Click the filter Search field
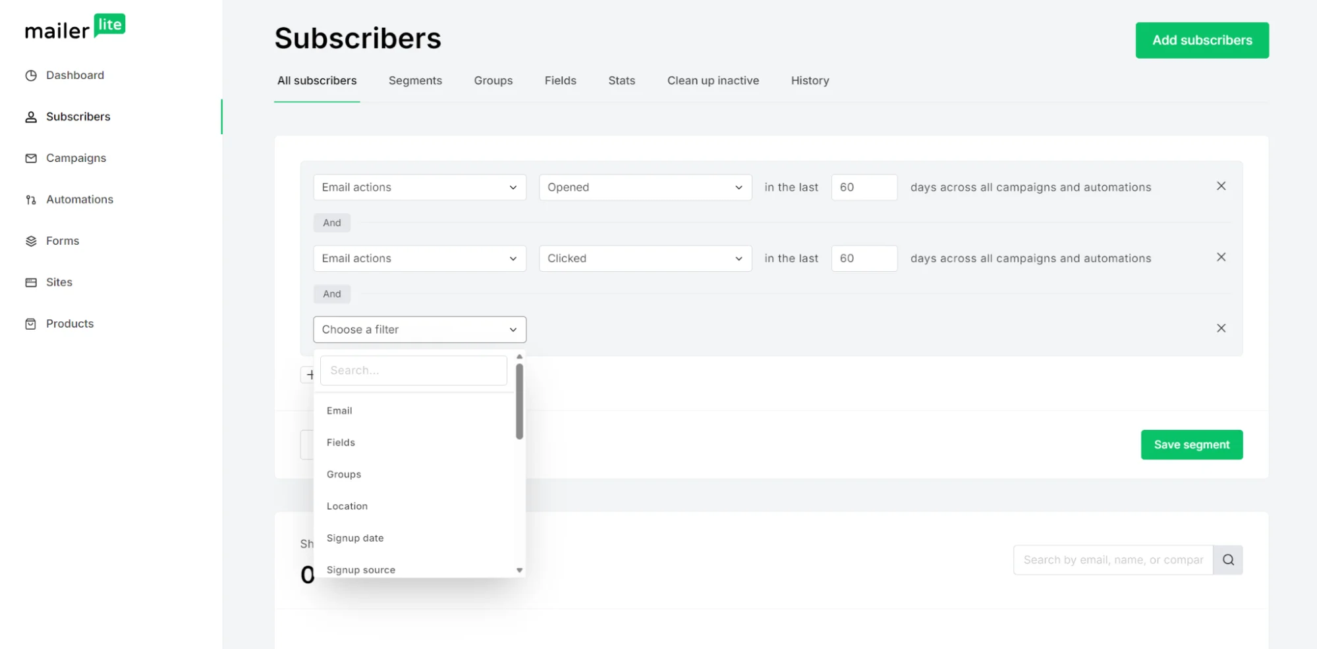Image resolution: width=1317 pixels, height=649 pixels. (413, 371)
